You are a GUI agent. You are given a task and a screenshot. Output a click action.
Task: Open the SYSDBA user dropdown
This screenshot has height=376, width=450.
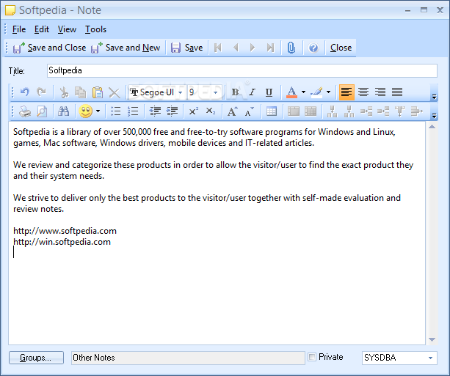pyautogui.click(x=430, y=358)
